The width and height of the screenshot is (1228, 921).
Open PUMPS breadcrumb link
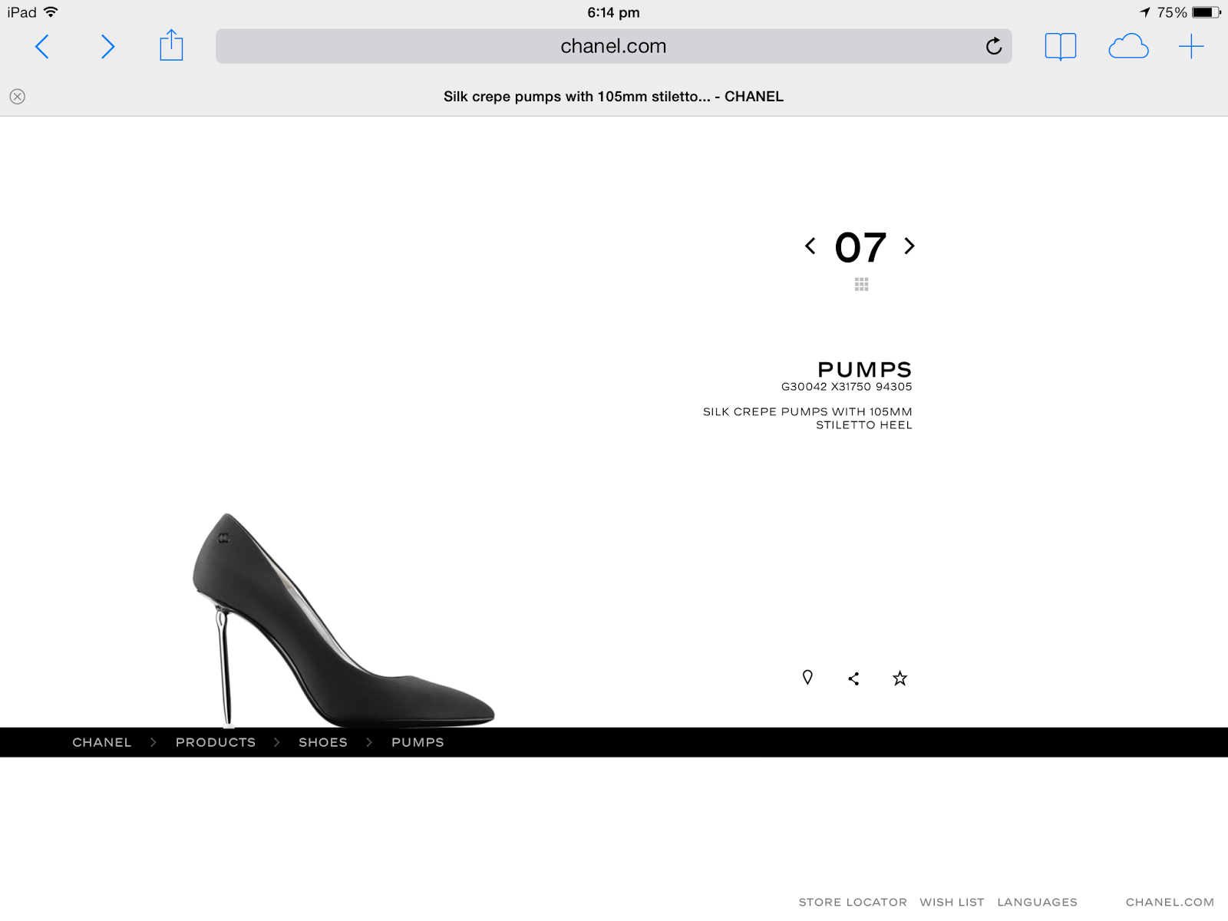pos(418,743)
